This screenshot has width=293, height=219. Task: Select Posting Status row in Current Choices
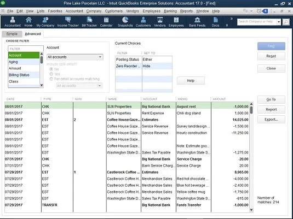coord(143,60)
